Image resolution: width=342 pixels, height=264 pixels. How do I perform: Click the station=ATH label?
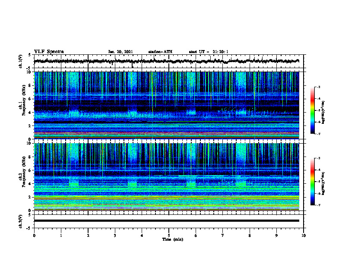(160, 52)
